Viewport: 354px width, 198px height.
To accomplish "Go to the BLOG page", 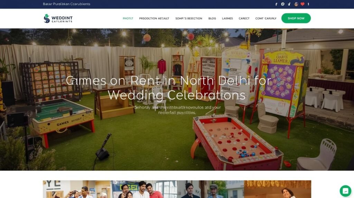I will (212, 19).
